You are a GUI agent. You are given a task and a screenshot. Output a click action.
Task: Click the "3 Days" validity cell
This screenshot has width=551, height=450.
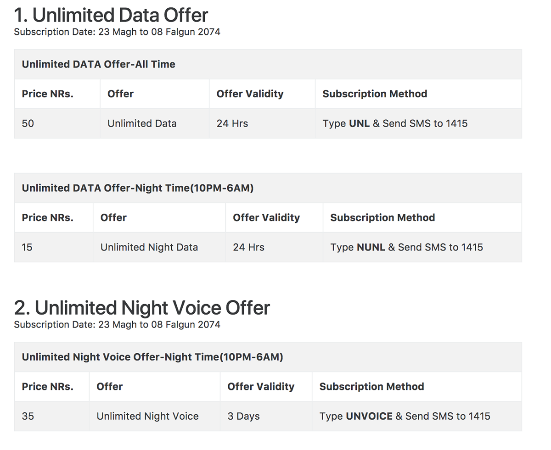coord(266,416)
